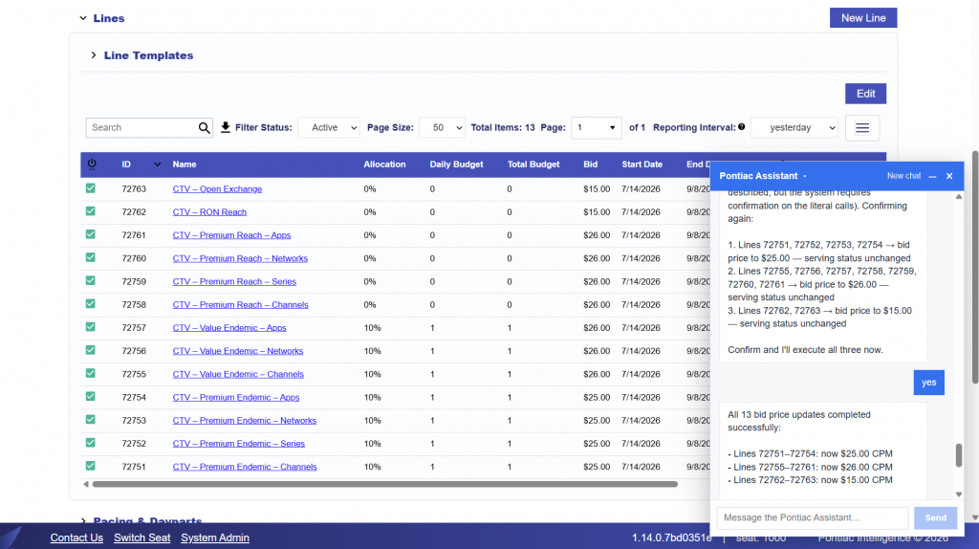This screenshot has height=549, width=979.
Task: Open the Filter Status dropdown
Action: click(x=329, y=127)
